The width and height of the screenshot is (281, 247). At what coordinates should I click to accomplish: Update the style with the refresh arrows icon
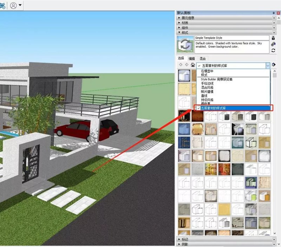click(273, 50)
